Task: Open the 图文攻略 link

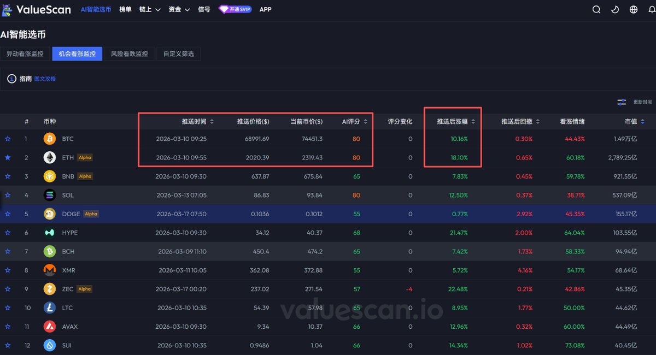Action: tap(45, 79)
